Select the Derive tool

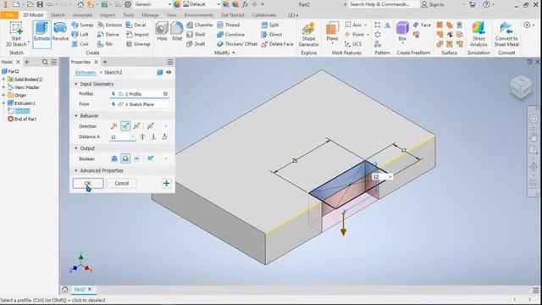pos(108,34)
